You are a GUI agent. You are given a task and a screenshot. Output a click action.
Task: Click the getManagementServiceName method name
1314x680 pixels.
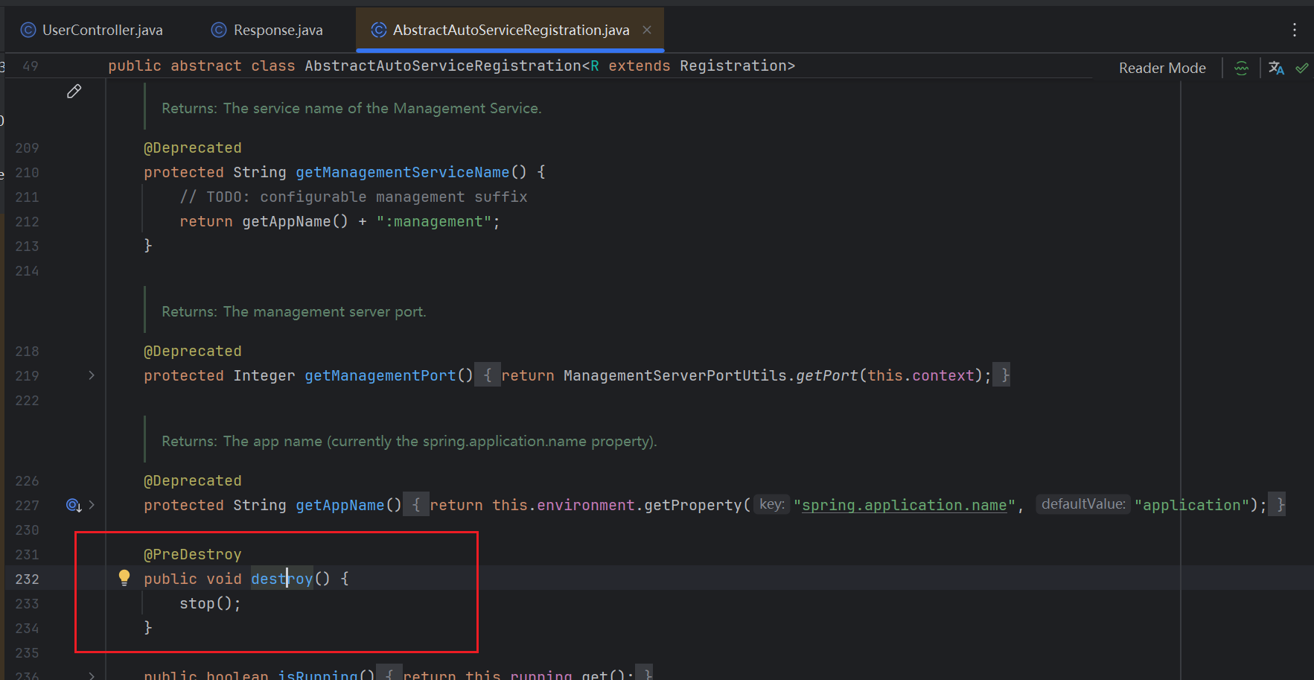[402, 172]
